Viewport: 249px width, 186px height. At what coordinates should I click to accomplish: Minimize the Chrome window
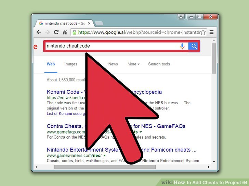pyautogui.click(x=191, y=16)
